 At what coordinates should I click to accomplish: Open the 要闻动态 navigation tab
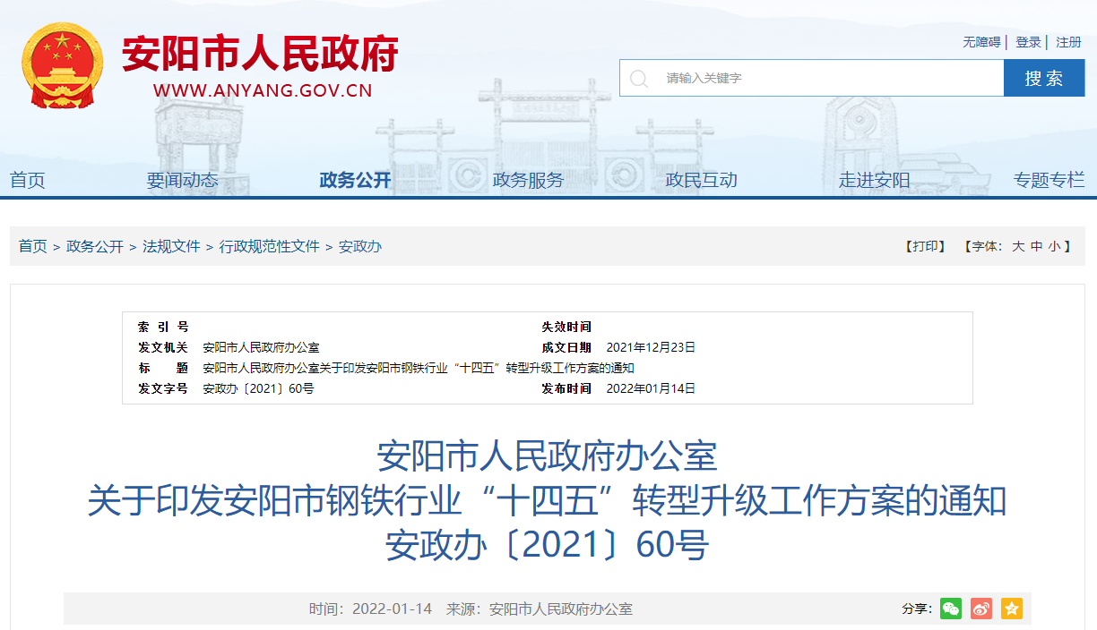182,180
